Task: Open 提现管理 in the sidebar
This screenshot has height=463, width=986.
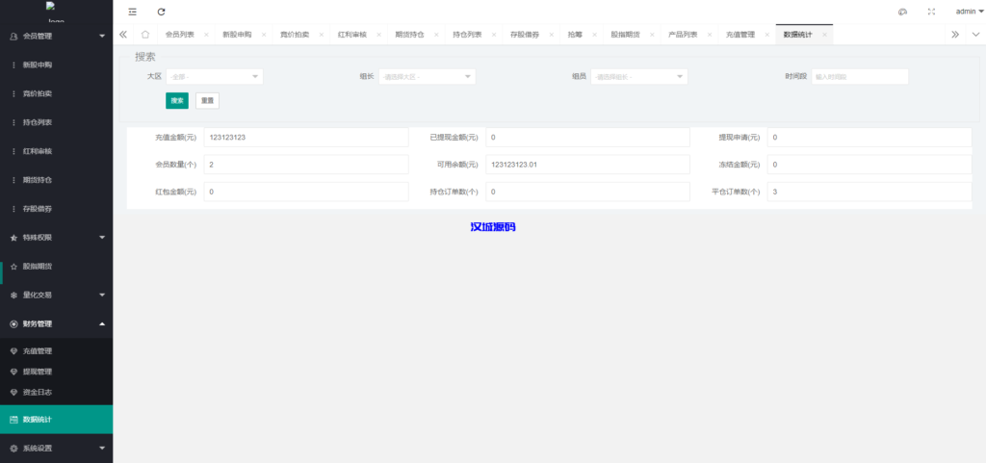Action: coord(38,372)
